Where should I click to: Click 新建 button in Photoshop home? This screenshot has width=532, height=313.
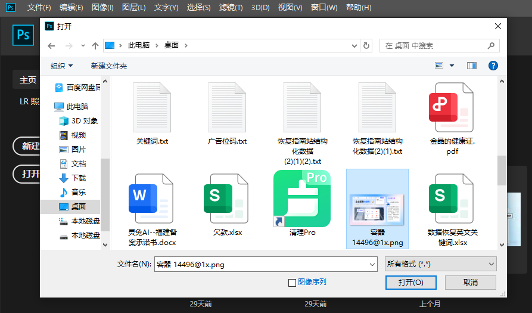click(27, 146)
